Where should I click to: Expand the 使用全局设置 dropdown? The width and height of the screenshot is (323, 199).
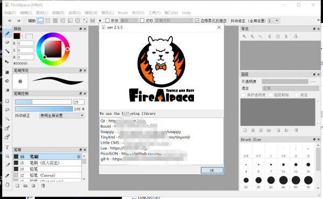click(61, 115)
